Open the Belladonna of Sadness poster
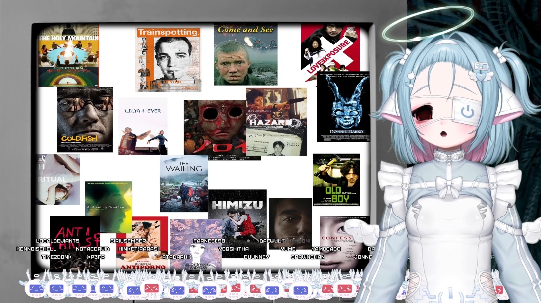 [x=196, y=245]
